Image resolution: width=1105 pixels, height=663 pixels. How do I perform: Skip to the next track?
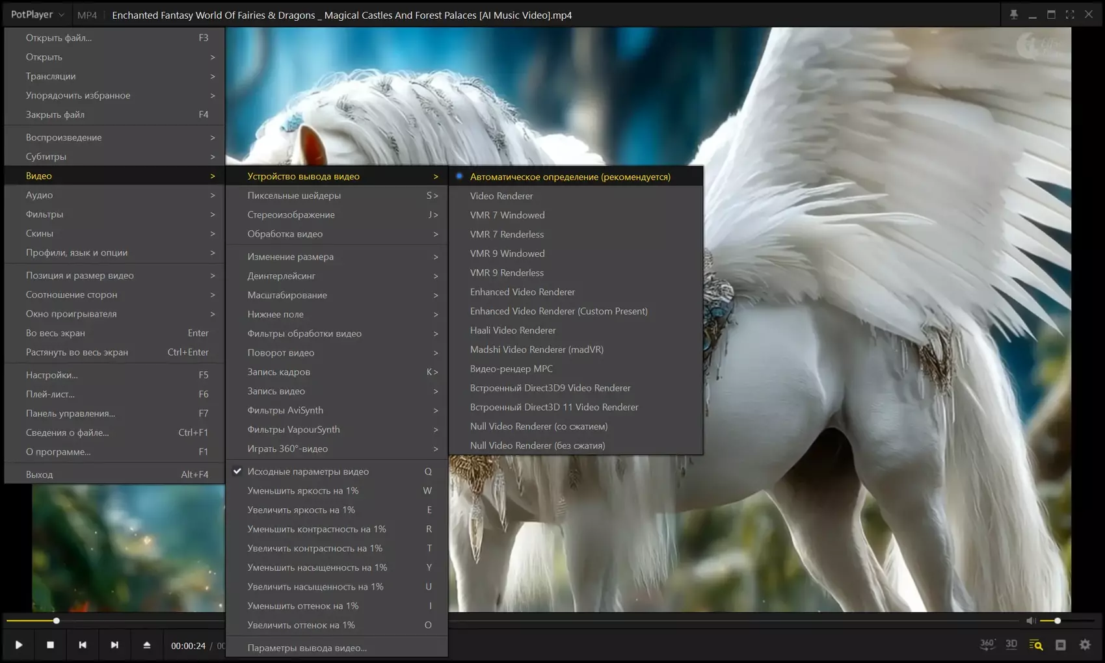[114, 645]
